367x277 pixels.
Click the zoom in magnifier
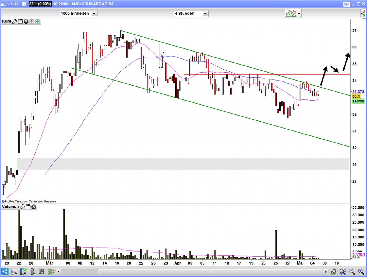point(361,271)
